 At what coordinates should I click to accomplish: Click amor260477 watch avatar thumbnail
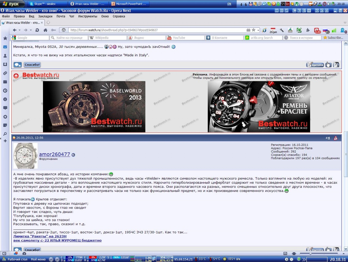click(x=26, y=156)
